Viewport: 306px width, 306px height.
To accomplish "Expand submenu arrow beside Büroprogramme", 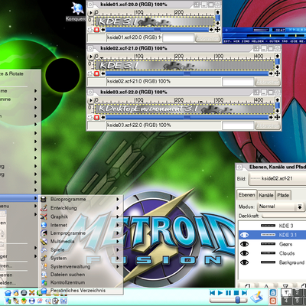I will point(118,199).
